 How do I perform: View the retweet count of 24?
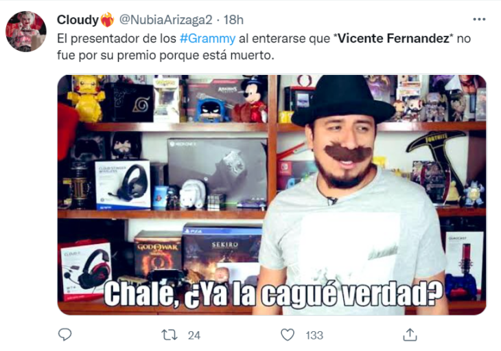coord(194,335)
